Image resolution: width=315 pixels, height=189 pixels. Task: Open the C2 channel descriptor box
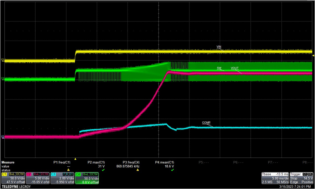click(37, 178)
